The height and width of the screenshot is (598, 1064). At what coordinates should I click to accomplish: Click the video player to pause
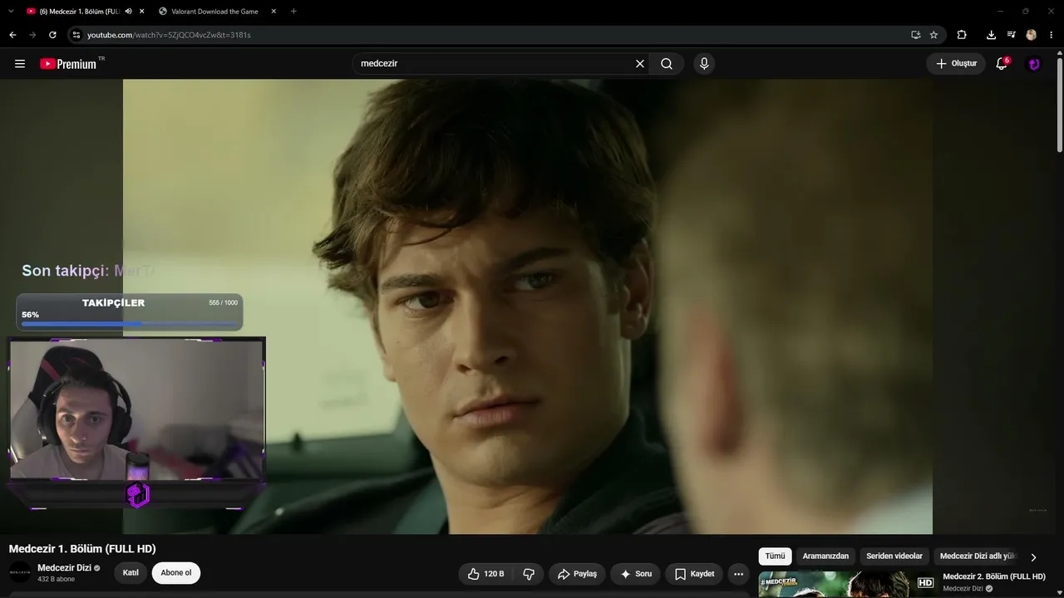coord(528,306)
